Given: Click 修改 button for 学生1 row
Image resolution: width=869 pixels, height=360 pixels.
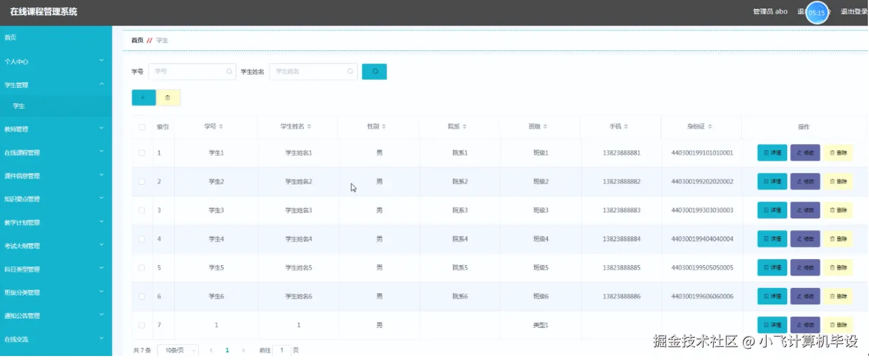Looking at the screenshot, I should (x=805, y=153).
